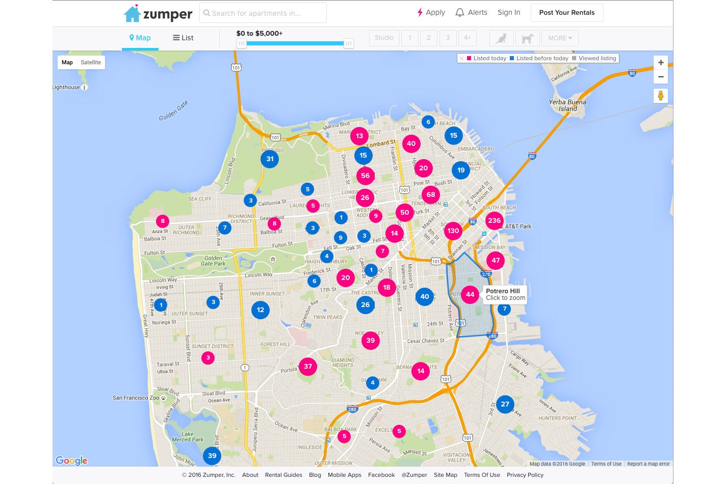Click the pink 47 Mission Bay cluster

coord(496,260)
